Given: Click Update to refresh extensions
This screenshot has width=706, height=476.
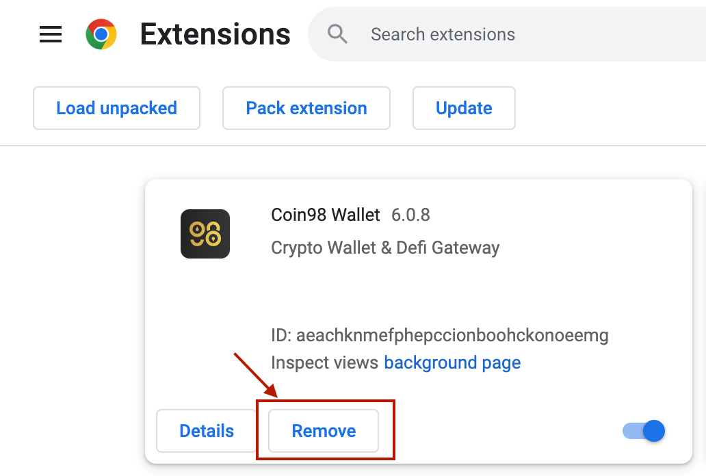Looking at the screenshot, I should point(464,108).
